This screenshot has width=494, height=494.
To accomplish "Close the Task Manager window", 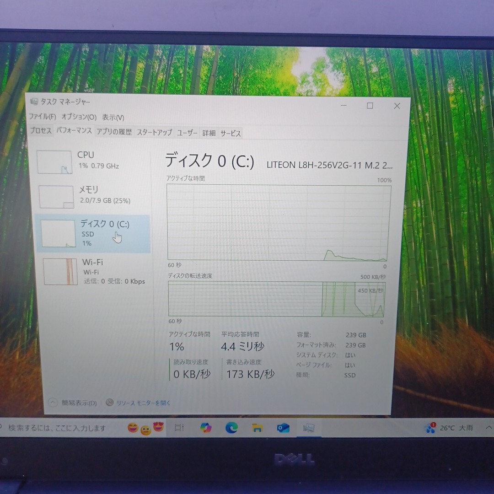I will pos(397,106).
